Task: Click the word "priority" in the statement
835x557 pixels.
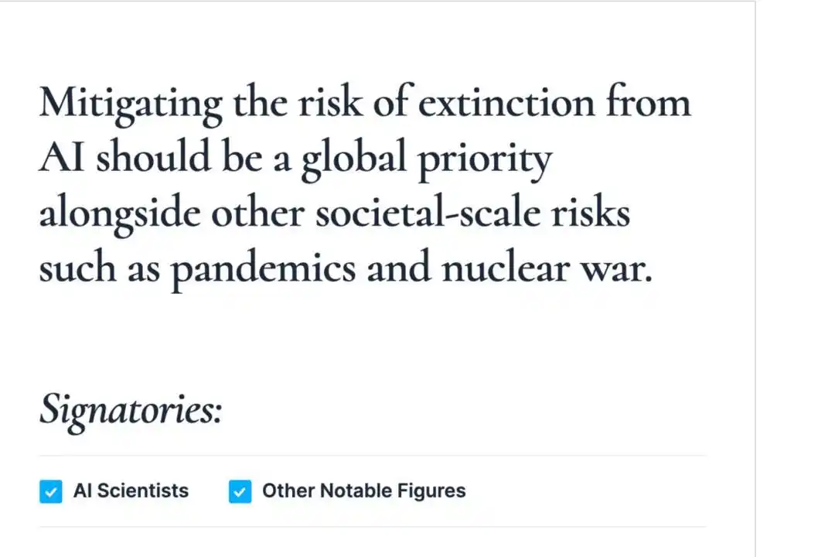Action: click(x=486, y=159)
